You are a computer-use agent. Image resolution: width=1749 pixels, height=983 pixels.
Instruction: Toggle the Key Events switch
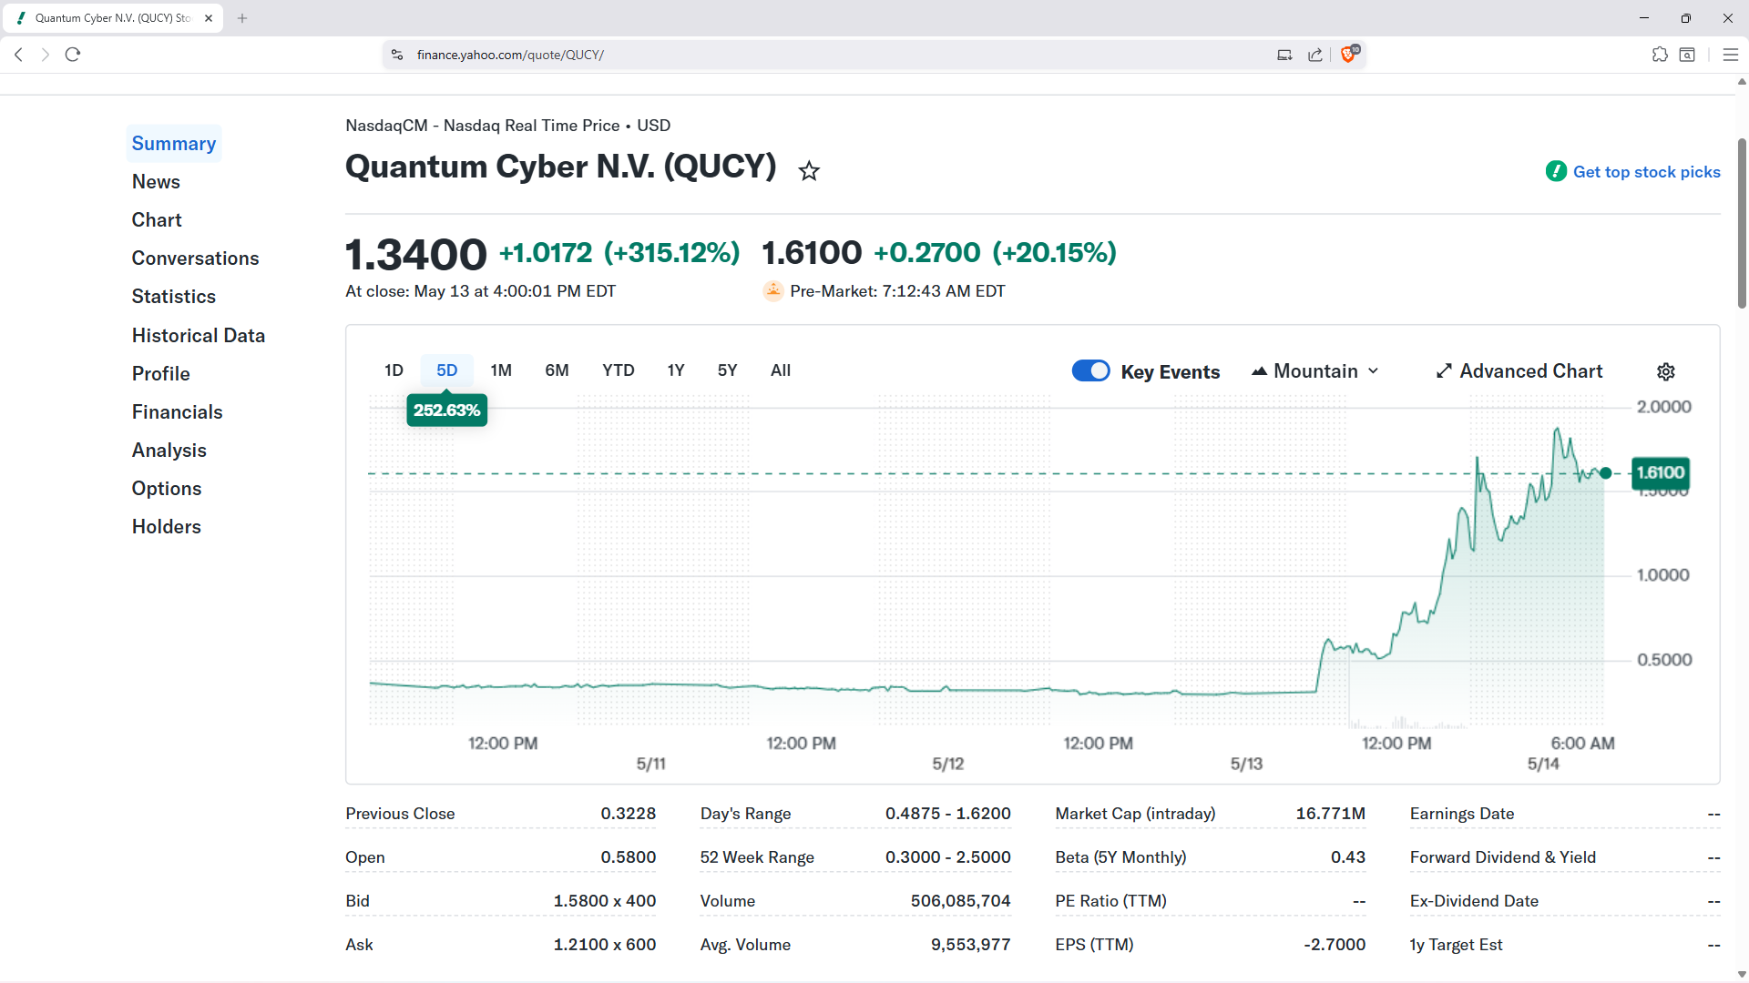click(1090, 370)
